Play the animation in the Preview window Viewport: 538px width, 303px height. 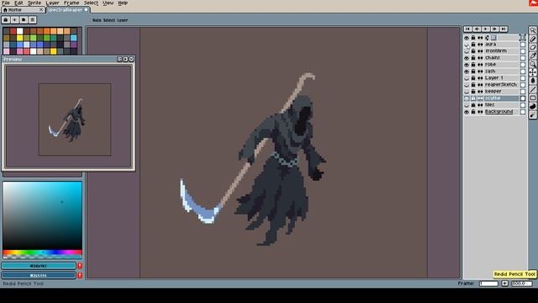point(125,60)
